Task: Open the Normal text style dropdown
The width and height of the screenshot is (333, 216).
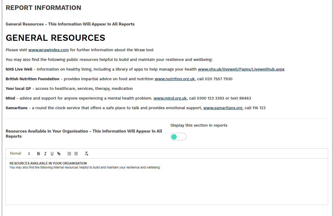Action: tap(20, 153)
